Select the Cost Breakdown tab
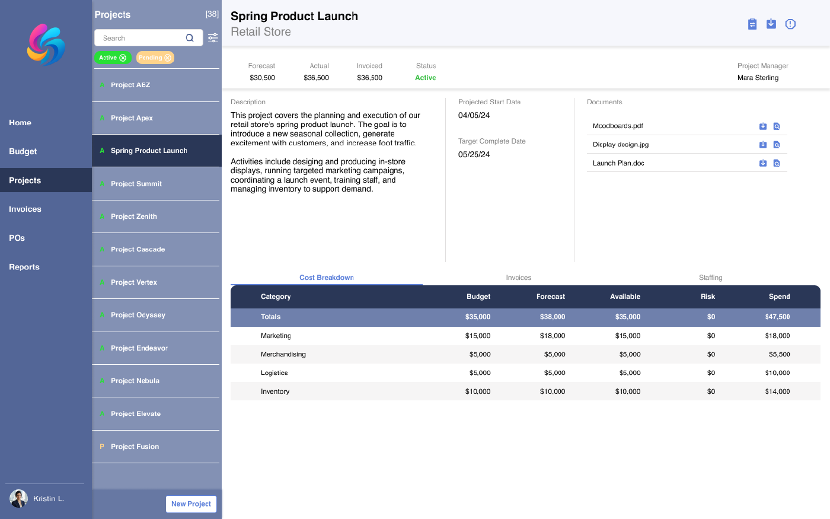Screen dimensions: 830x519 pyautogui.click(x=326, y=278)
